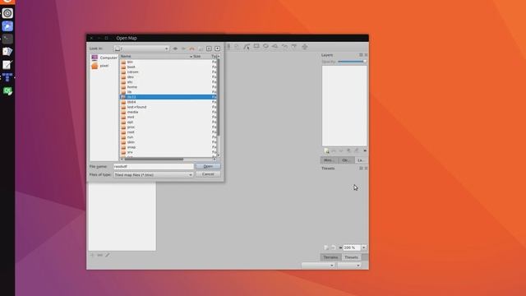Close the Tilesets panel
The width and height of the screenshot is (526, 296).
tap(366, 168)
